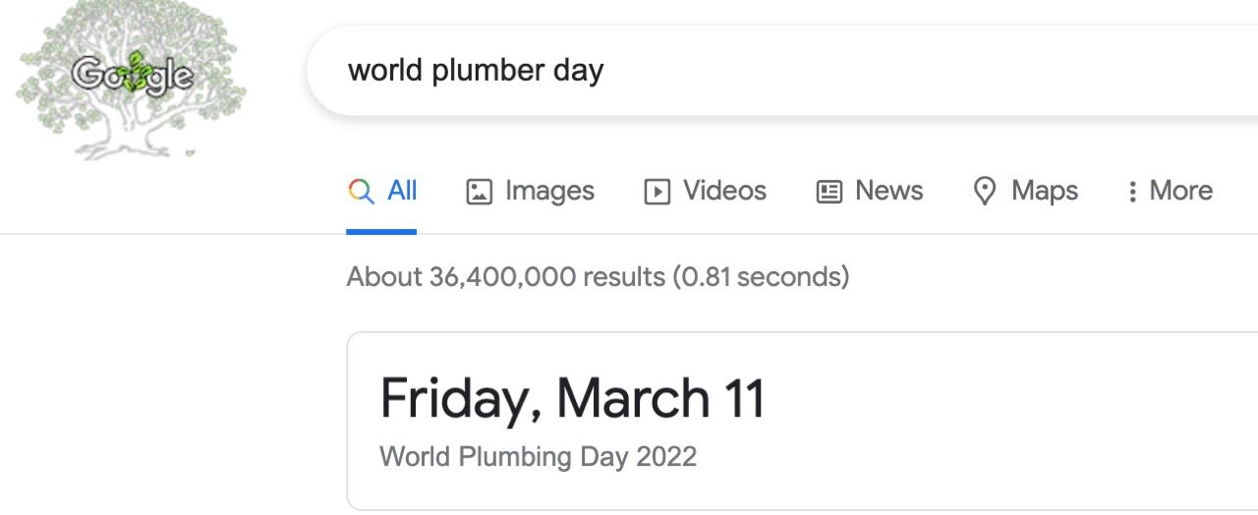Viewport: 1258px width, 515px height.
Task: Expand the More search options menu
Action: (1170, 191)
